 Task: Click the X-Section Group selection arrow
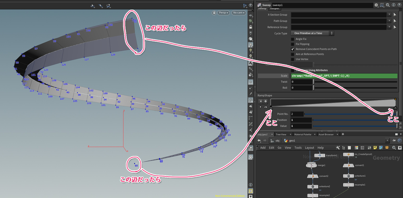[x=395, y=15]
